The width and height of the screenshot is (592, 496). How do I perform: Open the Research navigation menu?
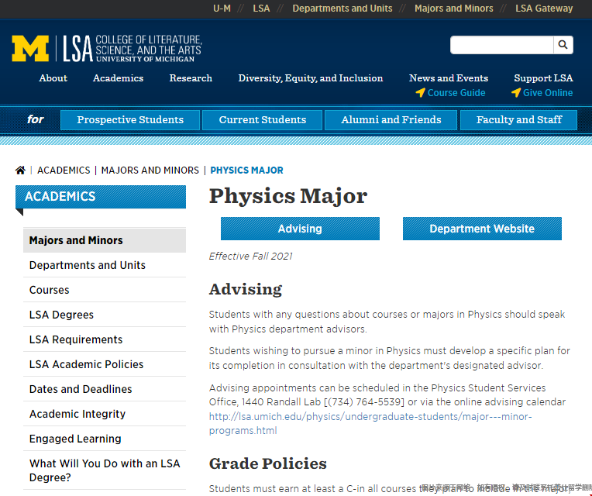tap(191, 78)
